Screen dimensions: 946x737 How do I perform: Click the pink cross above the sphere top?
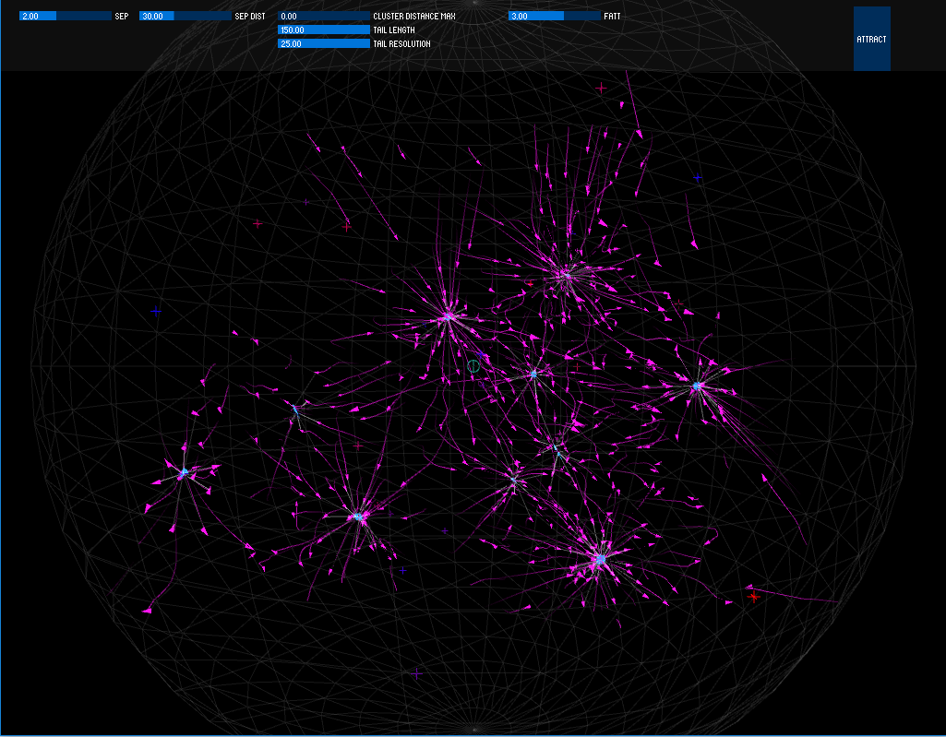[601, 89]
